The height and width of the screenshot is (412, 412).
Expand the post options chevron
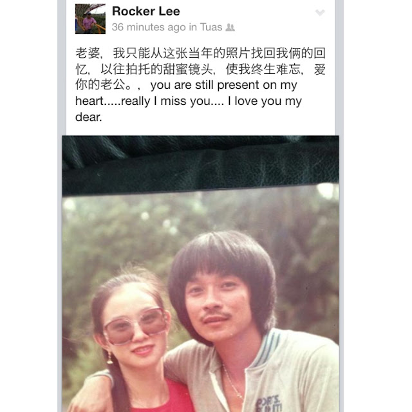pyautogui.click(x=320, y=12)
